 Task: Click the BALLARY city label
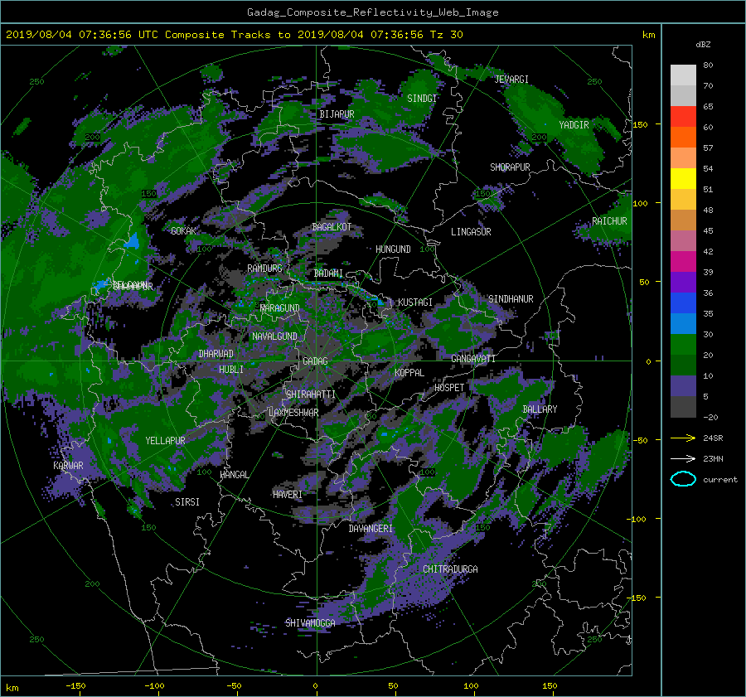tap(540, 409)
